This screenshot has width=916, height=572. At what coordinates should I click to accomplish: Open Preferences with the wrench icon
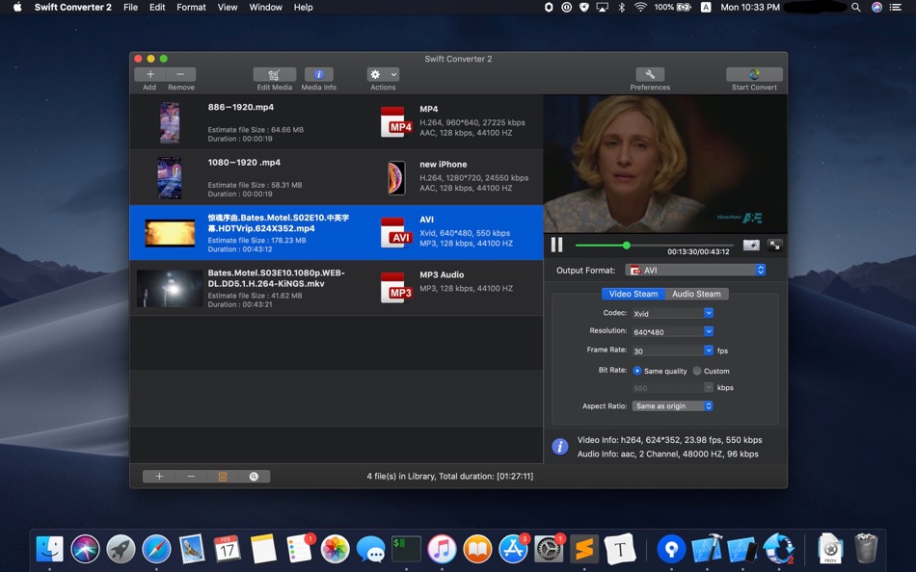pos(649,74)
